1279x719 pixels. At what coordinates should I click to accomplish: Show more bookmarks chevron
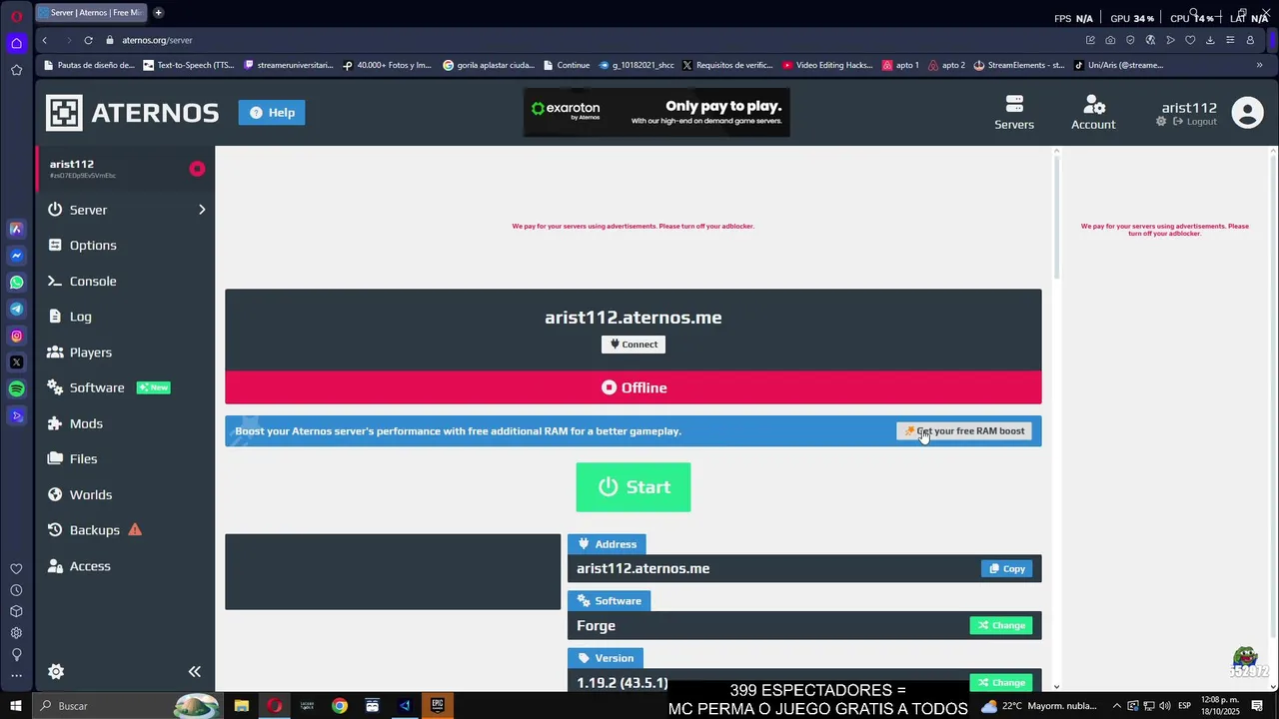point(1259,65)
